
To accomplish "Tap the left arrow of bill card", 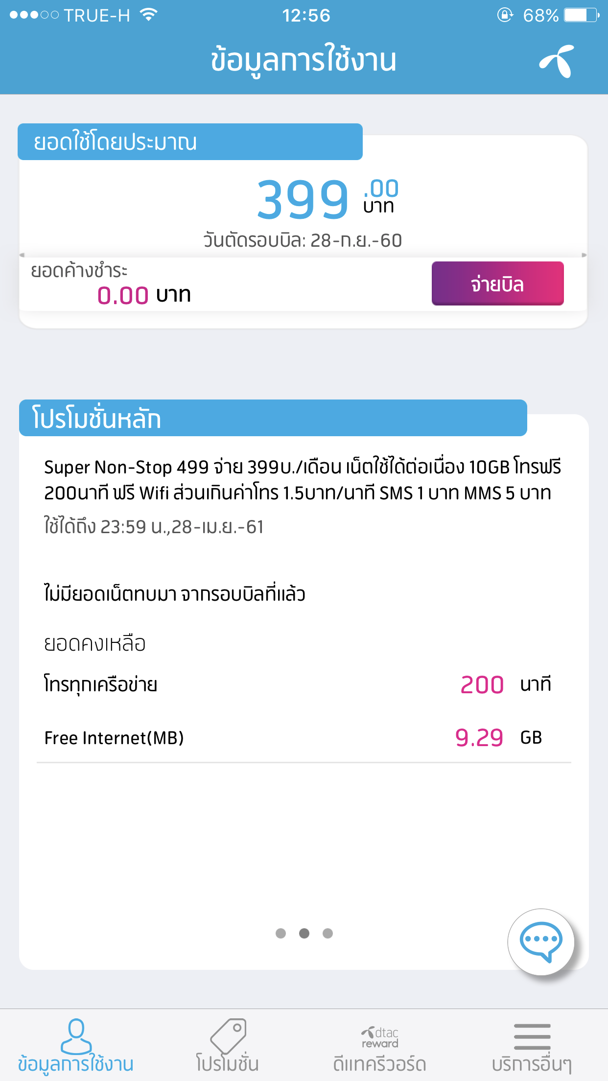I will [x=22, y=255].
